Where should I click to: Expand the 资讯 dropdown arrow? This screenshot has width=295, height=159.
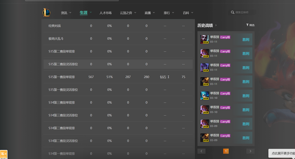point(70,13)
